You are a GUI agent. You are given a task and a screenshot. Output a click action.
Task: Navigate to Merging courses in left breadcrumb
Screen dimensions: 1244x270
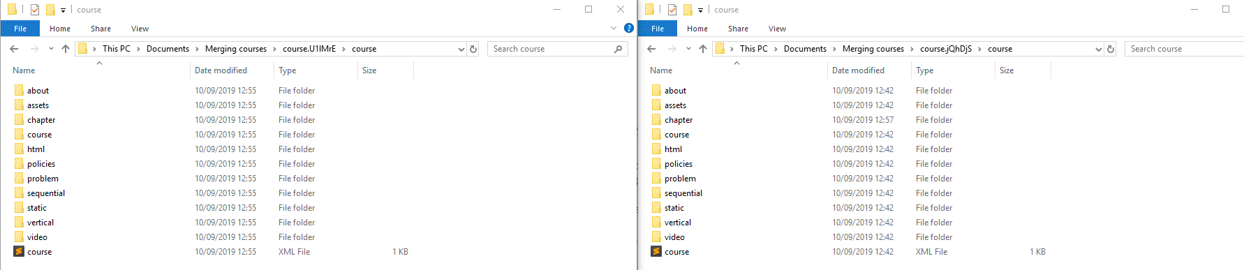click(236, 49)
